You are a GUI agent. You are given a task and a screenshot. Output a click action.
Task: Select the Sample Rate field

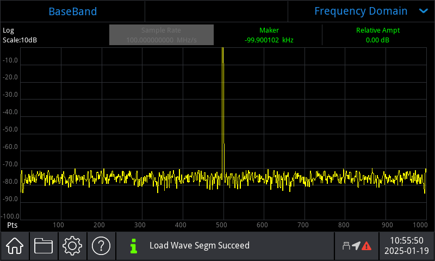click(161, 35)
